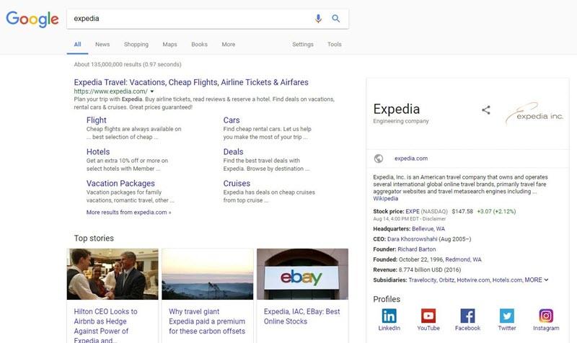Viewport: 577px width, 343px height.
Task: Open Why travel giant Expedia paid headline
Action: [207, 321]
